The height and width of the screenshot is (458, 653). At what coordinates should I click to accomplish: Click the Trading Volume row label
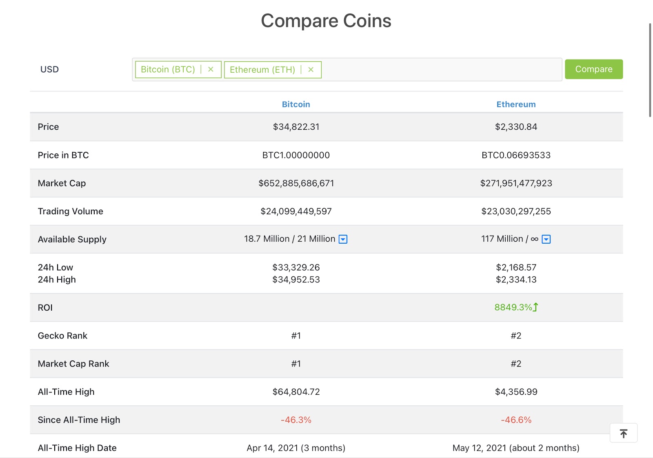[x=70, y=211]
